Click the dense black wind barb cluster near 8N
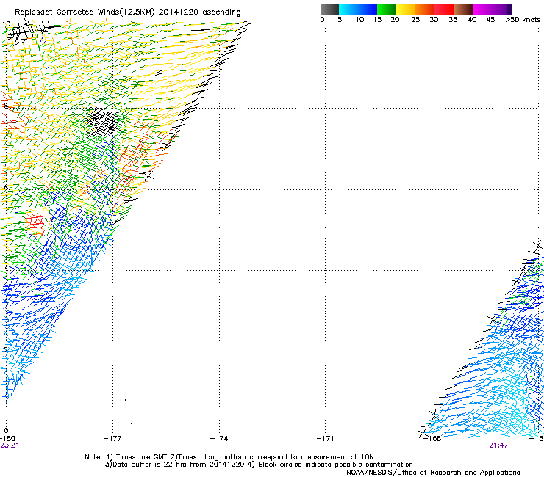The height and width of the screenshot is (477, 544). 104,122
